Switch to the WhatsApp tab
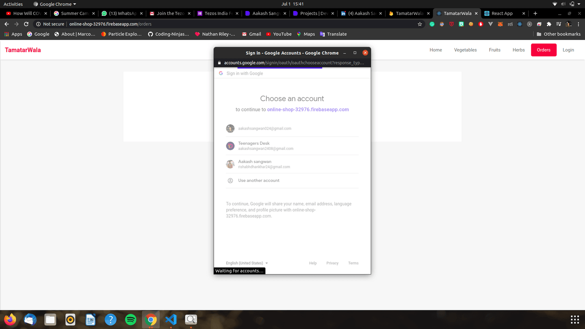Viewport: 585px width, 329px height. (x=123, y=13)
